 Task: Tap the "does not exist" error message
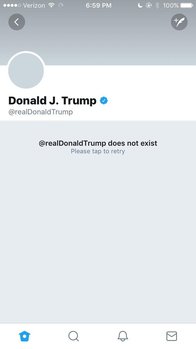tap(98, 143)
